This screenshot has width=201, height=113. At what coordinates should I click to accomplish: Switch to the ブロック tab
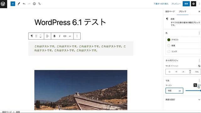point(182,12)
